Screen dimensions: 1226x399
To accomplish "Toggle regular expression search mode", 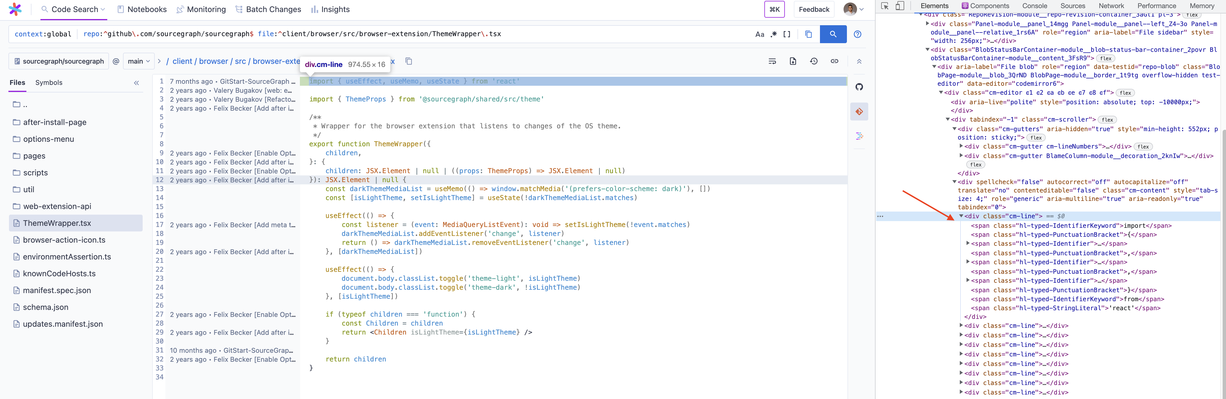I will (773, 34).
